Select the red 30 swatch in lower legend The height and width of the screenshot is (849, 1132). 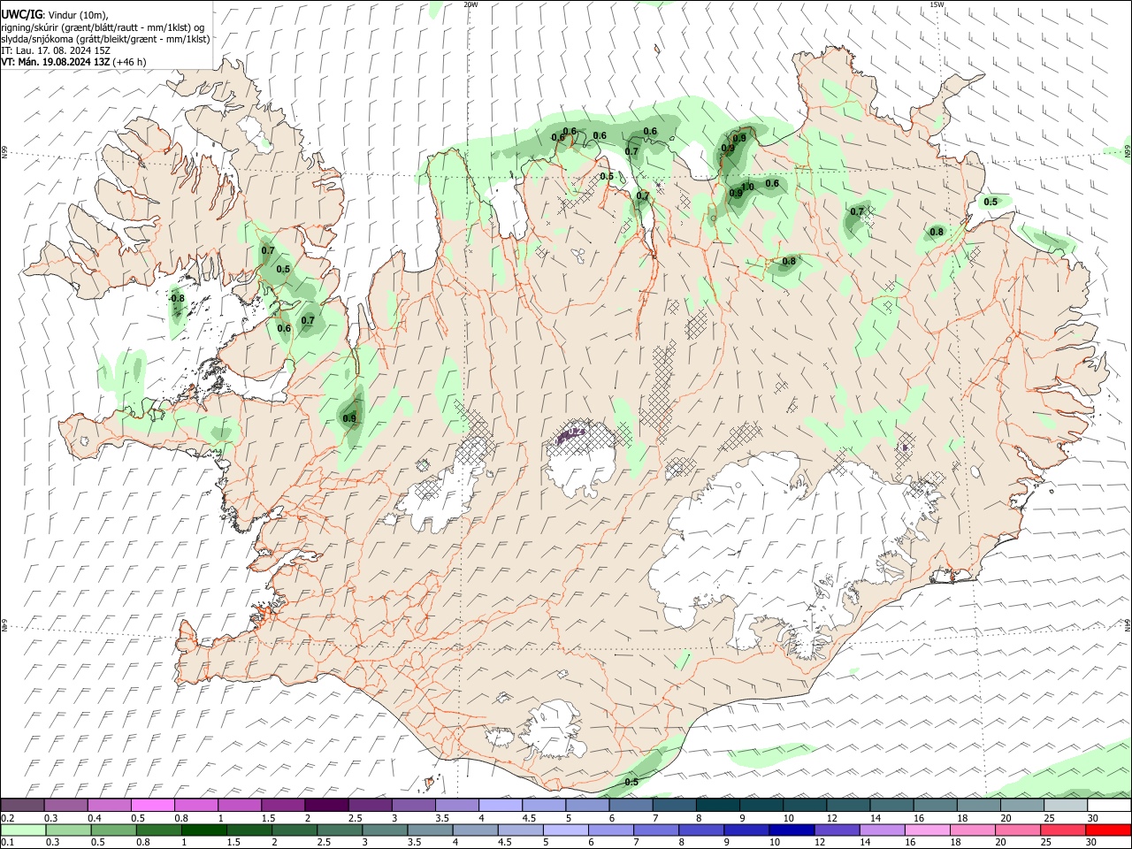pyautogui.click(x=1108, y=830)
